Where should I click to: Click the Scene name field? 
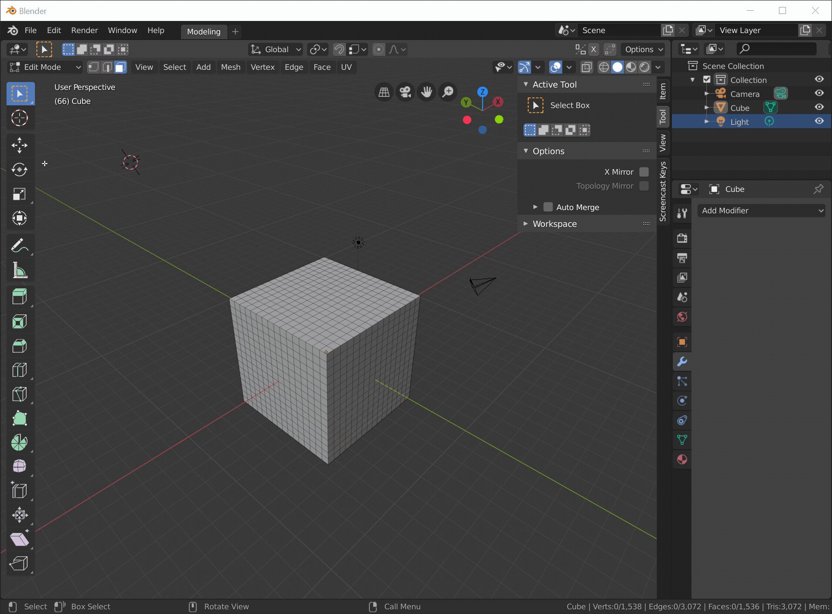[x=619, y=30]
